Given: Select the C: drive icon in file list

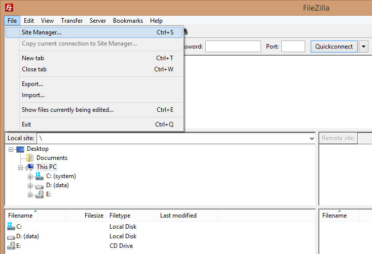Looking at the screenshot, I should click(x=11, y=227).
